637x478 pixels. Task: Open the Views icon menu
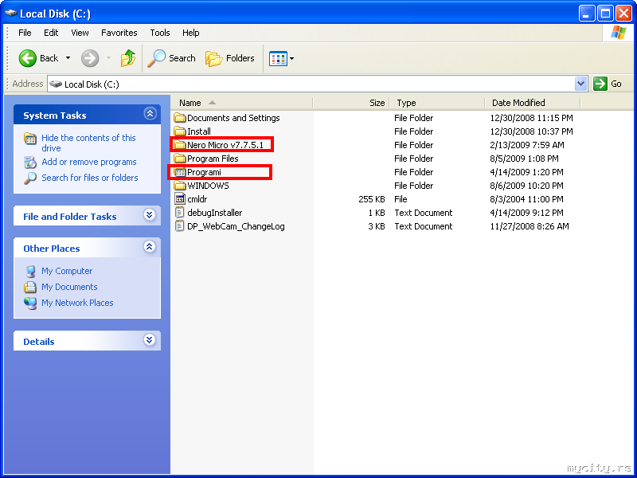[278, 58]
